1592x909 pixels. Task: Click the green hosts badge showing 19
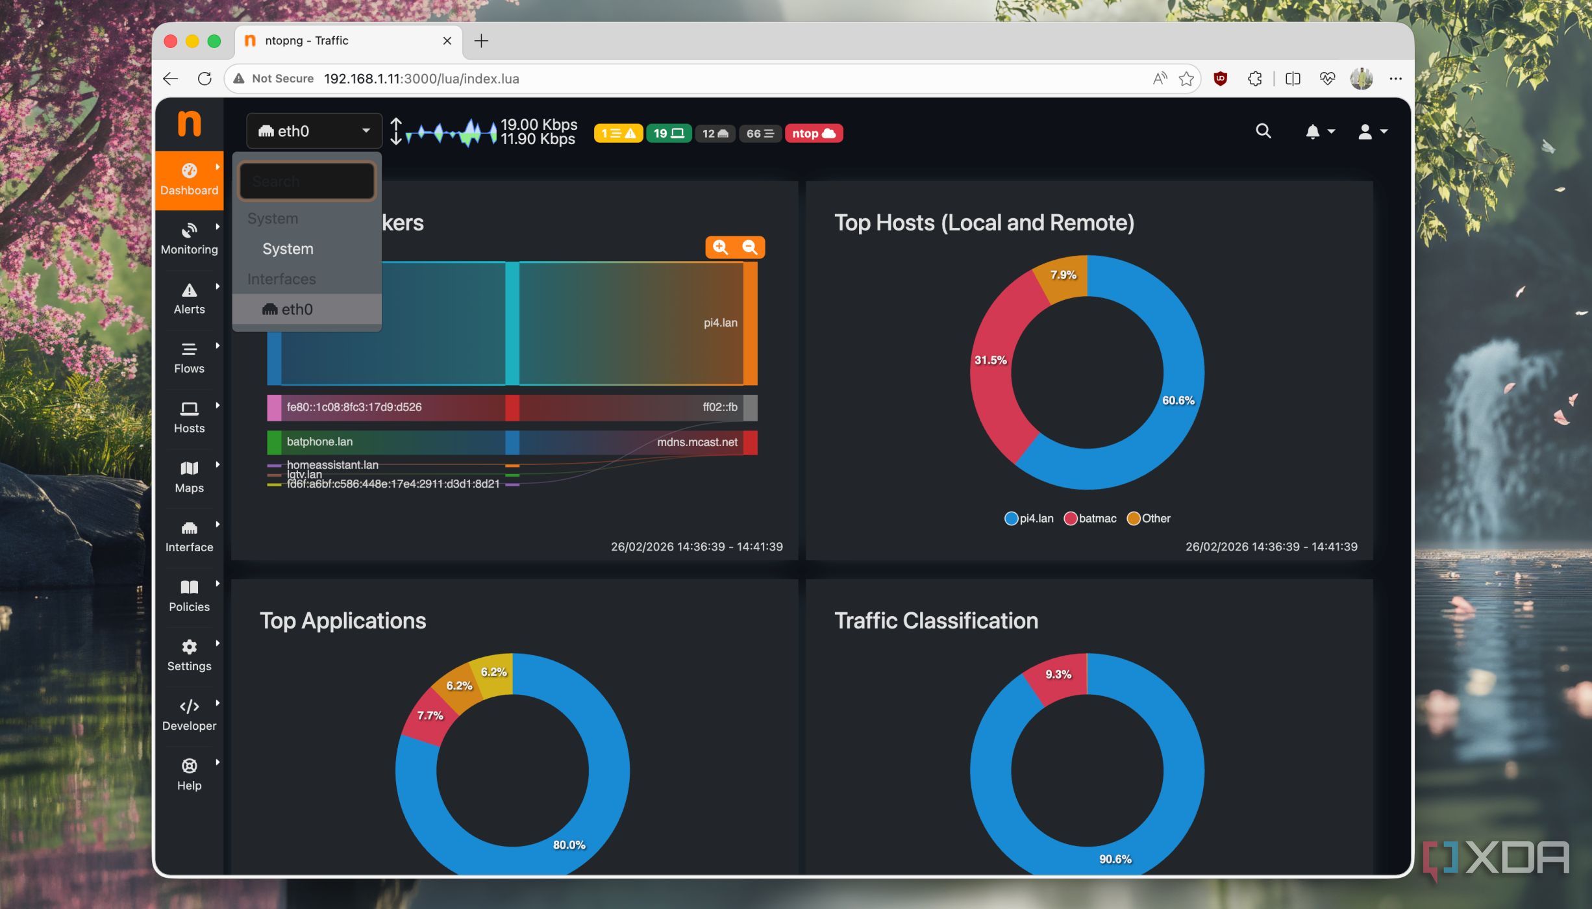[x=668, y=133]
